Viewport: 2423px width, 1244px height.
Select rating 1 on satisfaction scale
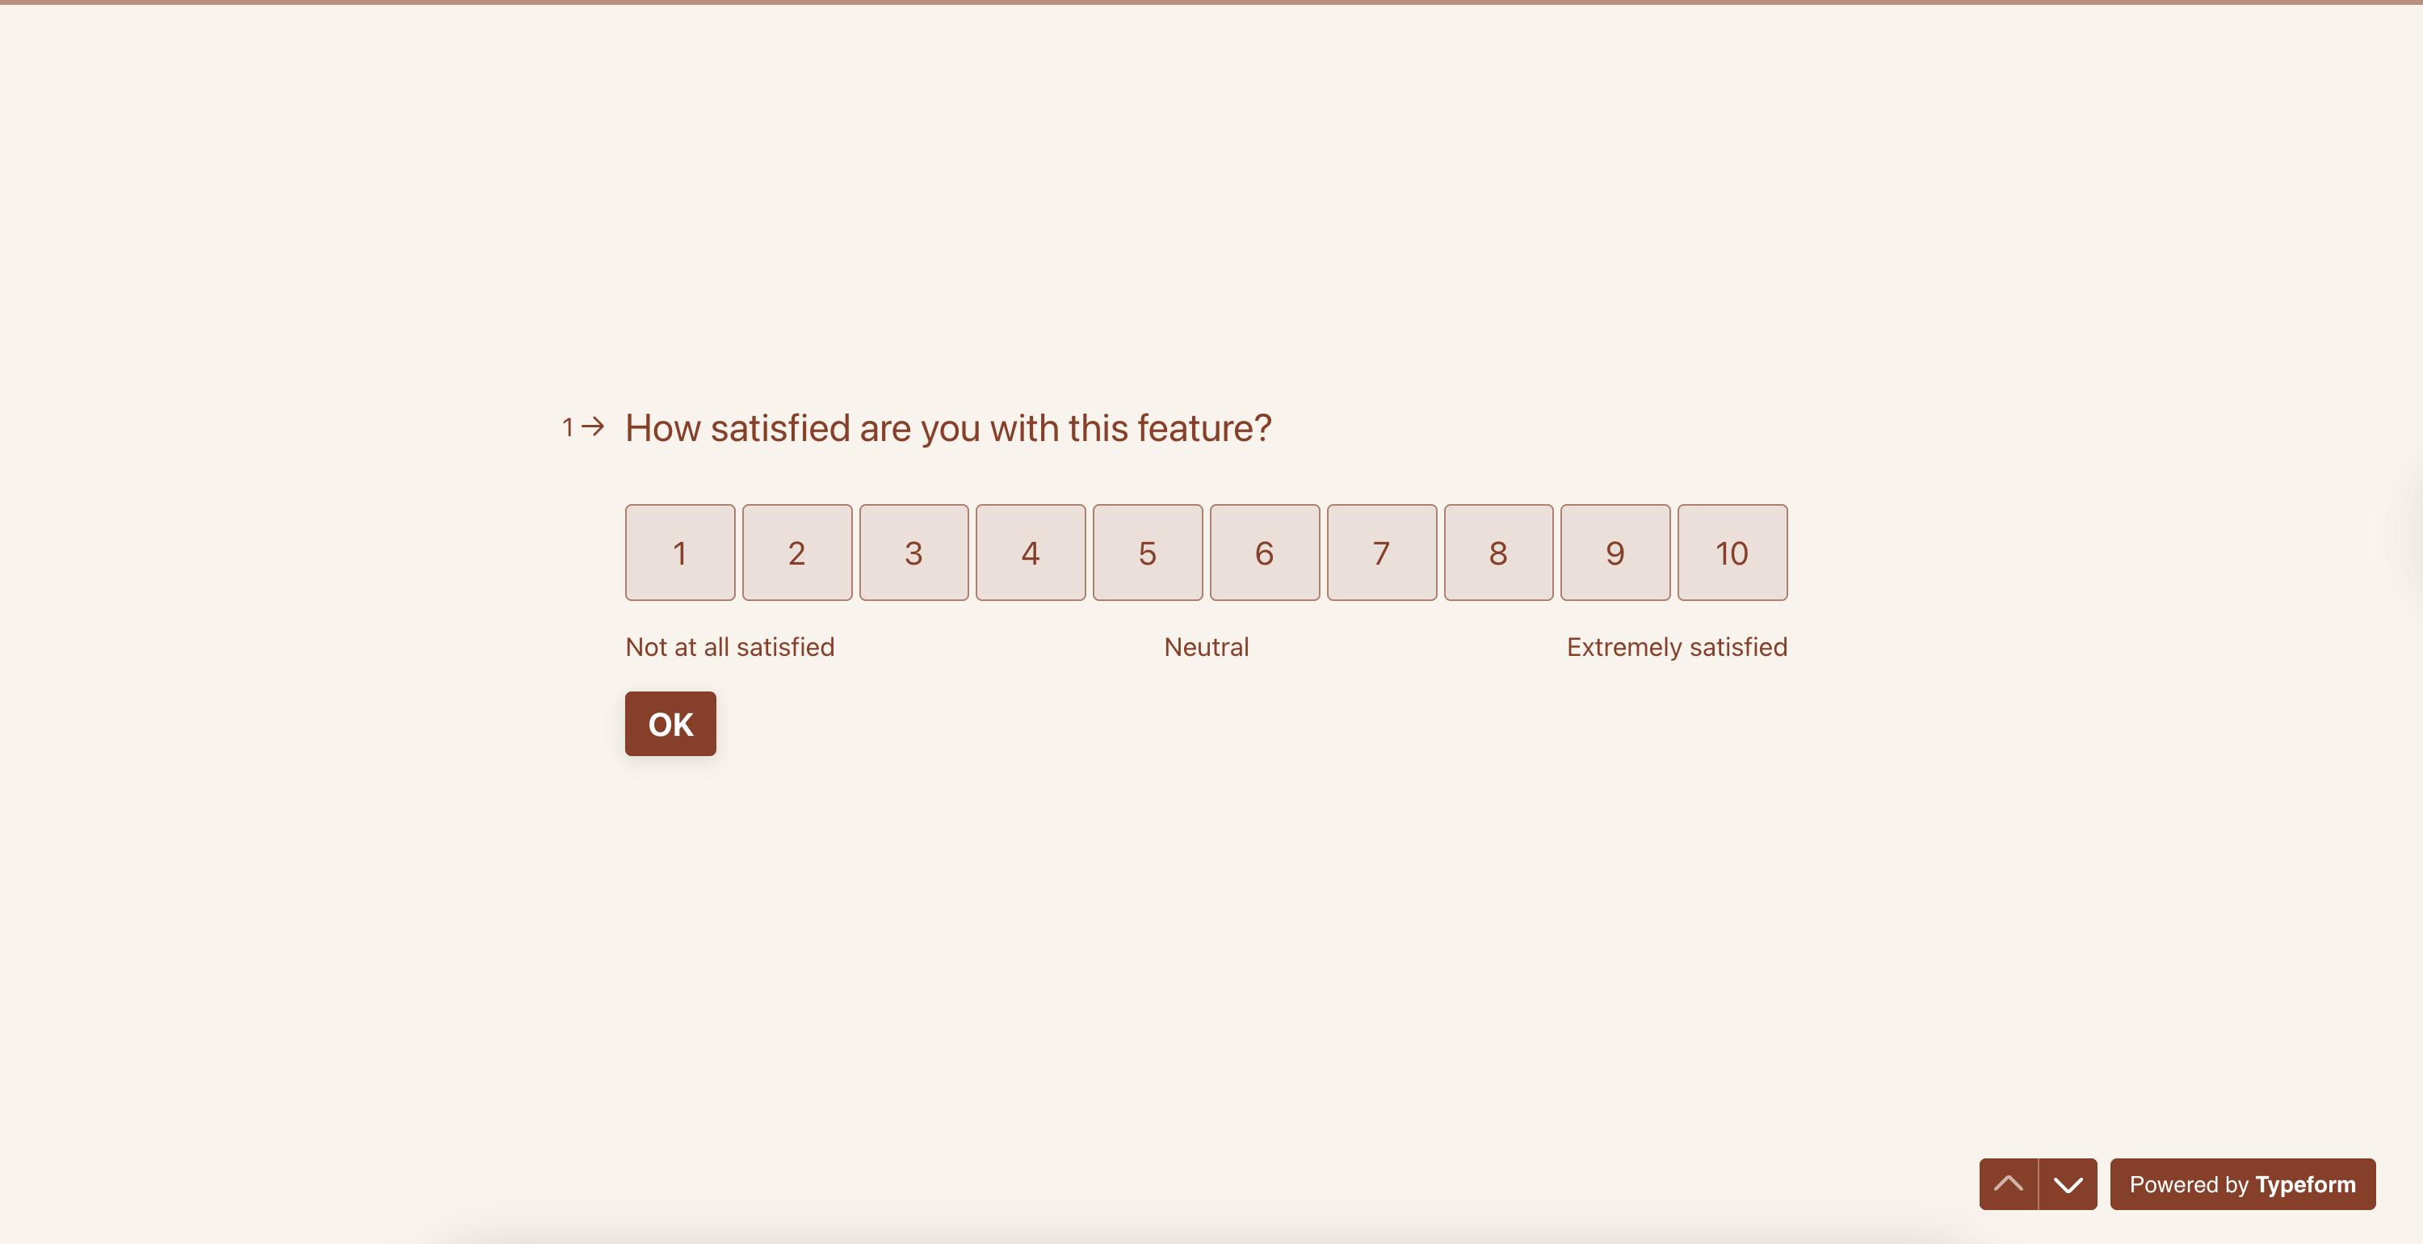tap(679, 553)
